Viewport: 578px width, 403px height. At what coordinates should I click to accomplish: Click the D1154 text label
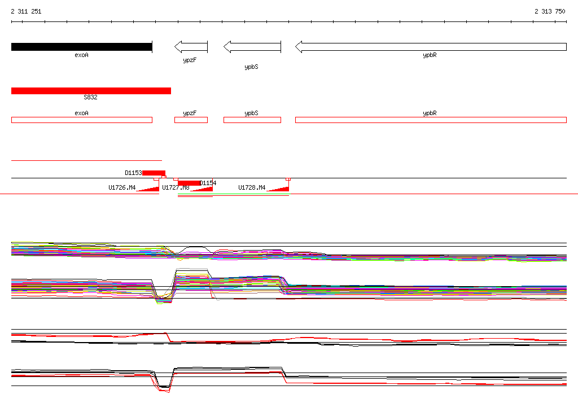pyautogui.click(x=208, y=183)
